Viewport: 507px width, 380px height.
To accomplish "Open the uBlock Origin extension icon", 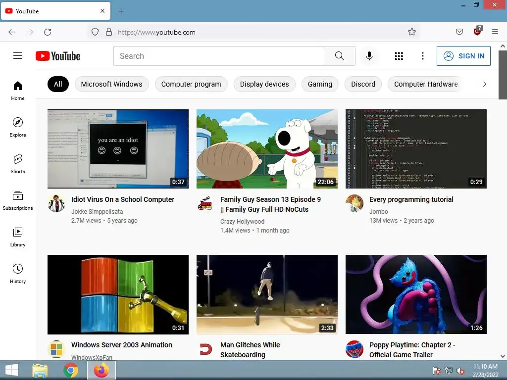I will (477, 31).
